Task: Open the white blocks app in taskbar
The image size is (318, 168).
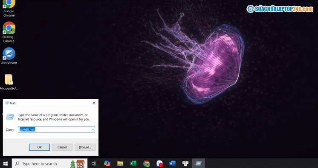Action: [185, 163]
